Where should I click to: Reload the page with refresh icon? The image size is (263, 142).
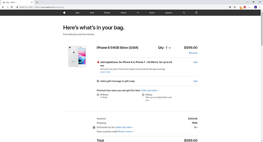[x=12, y=7]
